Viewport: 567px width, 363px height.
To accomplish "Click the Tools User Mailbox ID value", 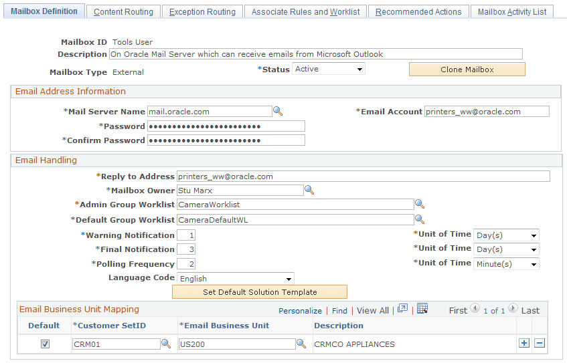I will pos(133,42).
